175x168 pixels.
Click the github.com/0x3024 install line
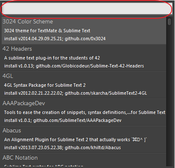55,39
